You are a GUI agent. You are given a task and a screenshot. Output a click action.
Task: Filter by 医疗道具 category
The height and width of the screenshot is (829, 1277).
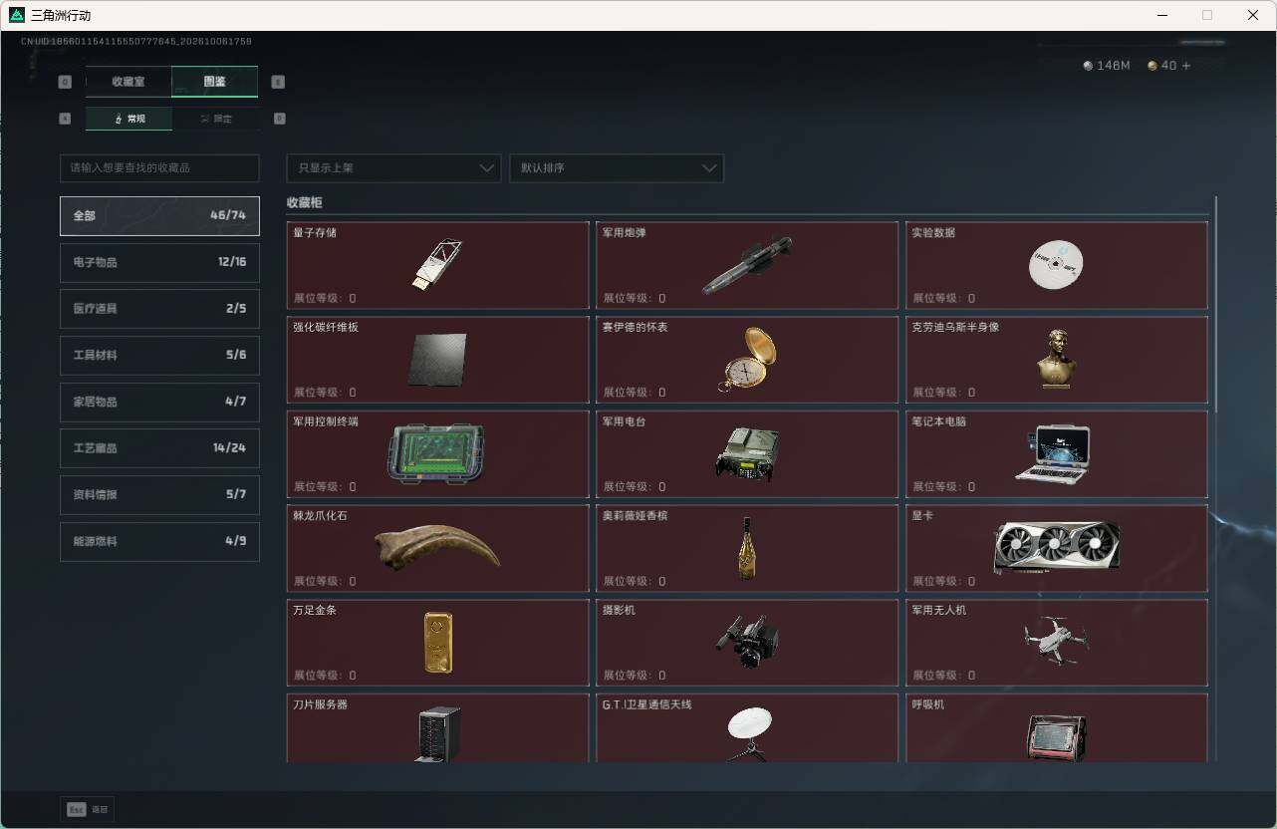[159, 309]
